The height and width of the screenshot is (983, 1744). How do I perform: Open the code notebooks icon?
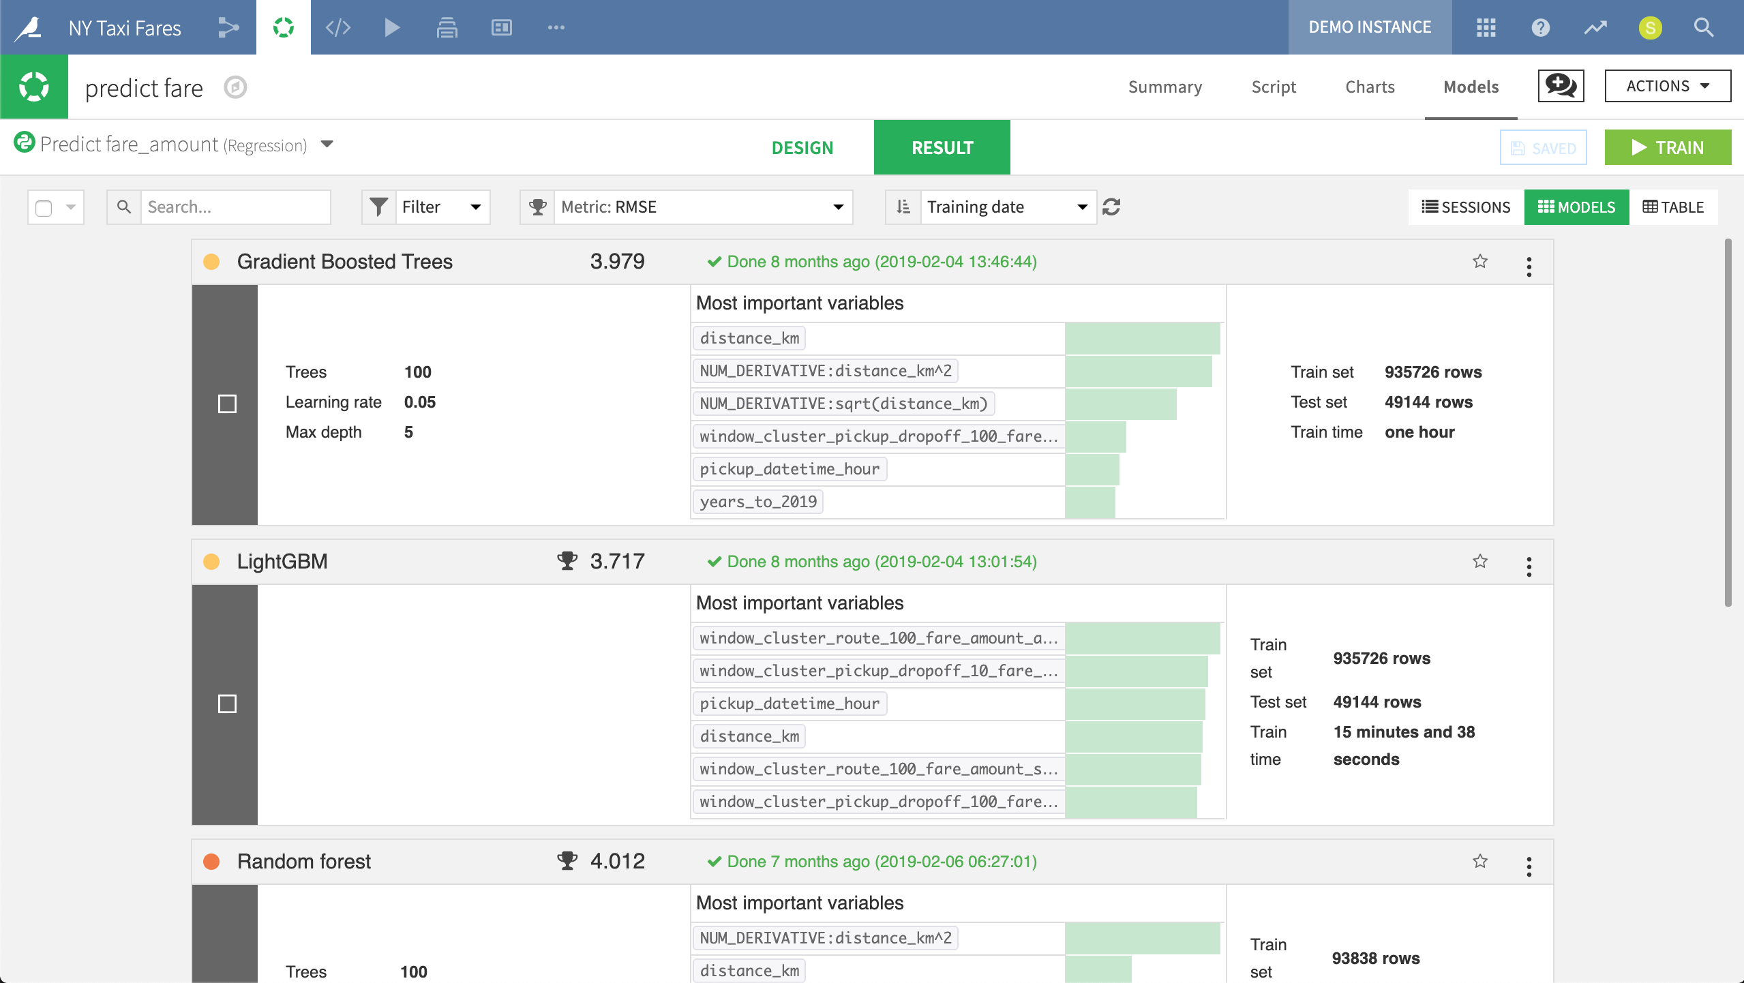coord(337,27)
